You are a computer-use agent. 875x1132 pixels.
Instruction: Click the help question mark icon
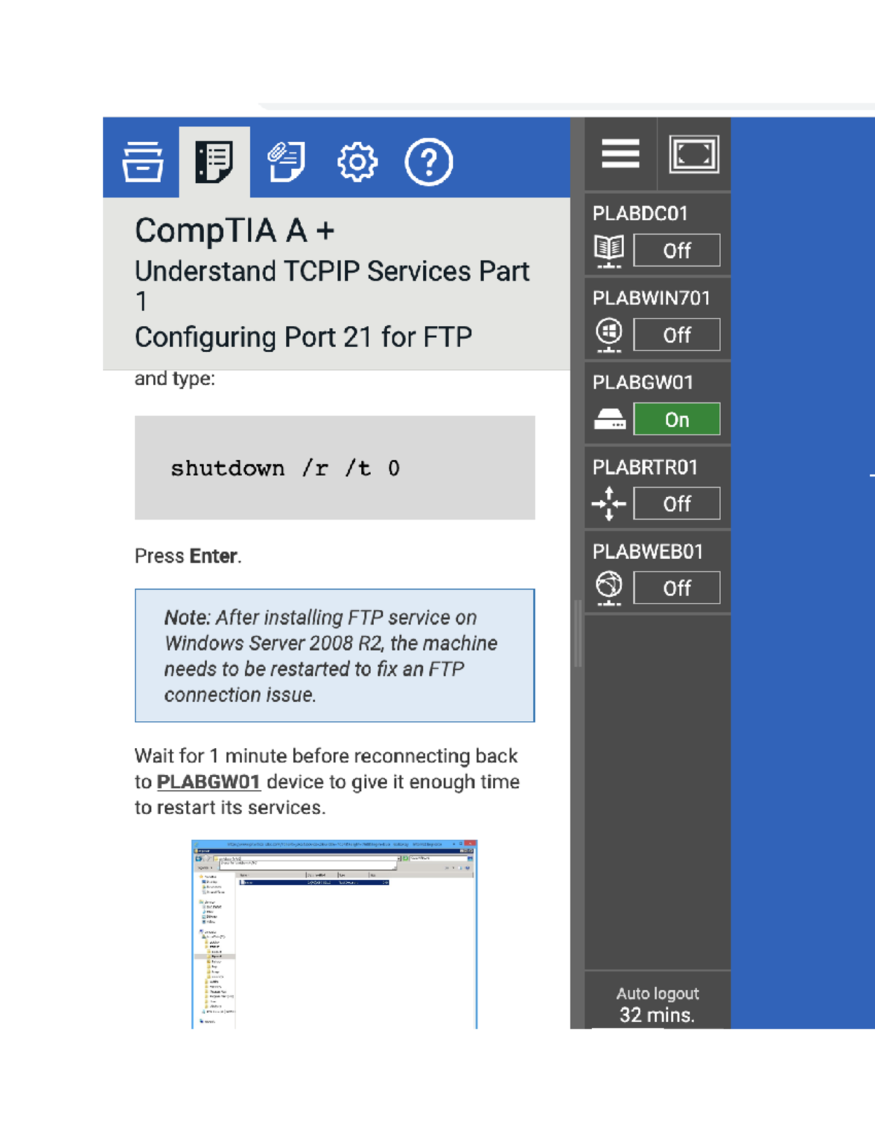[428, 161]
